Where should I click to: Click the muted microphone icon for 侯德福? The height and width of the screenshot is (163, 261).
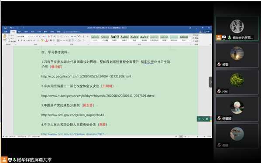pos(219,118)
